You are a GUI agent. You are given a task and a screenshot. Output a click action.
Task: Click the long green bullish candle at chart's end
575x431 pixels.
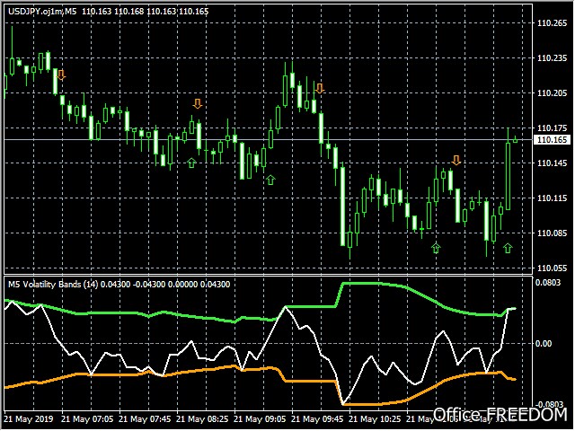tap(508, 176)
